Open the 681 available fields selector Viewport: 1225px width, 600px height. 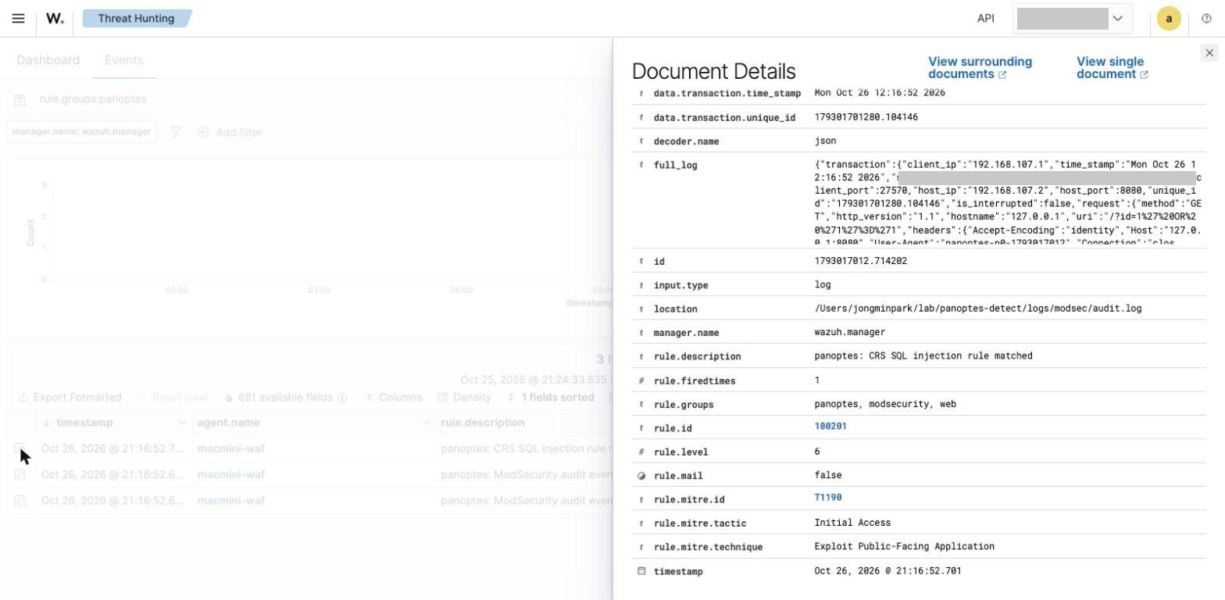284,398
